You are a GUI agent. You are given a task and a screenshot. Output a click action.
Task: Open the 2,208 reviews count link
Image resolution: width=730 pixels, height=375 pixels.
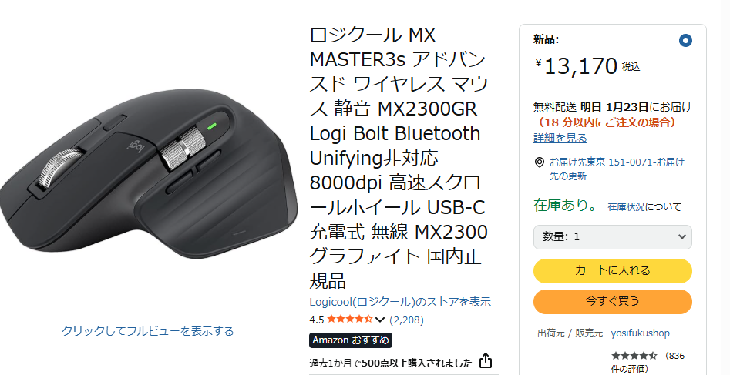coord(406,320)
